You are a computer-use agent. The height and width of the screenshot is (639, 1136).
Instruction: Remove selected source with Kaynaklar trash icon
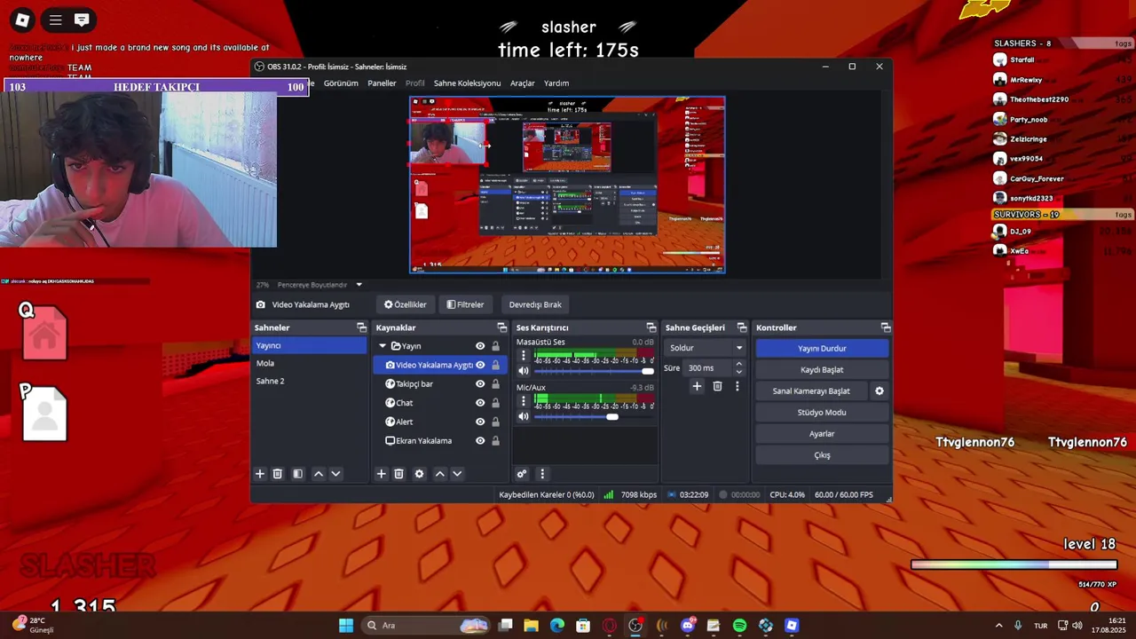[x=398, y=474]
